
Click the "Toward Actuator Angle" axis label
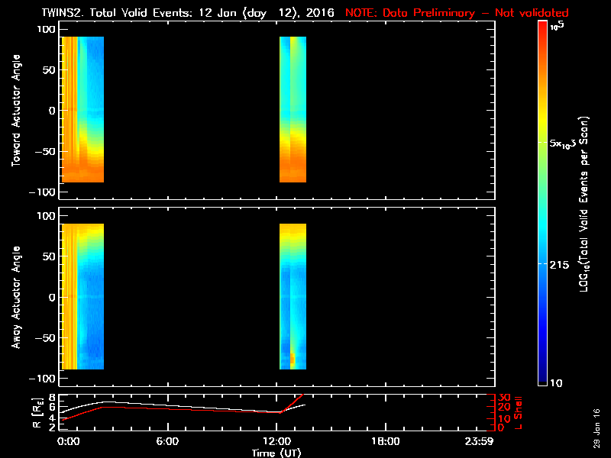(16, 111)
